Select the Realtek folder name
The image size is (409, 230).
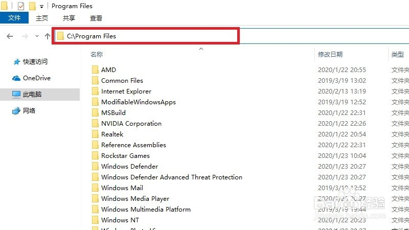point(112,134)
